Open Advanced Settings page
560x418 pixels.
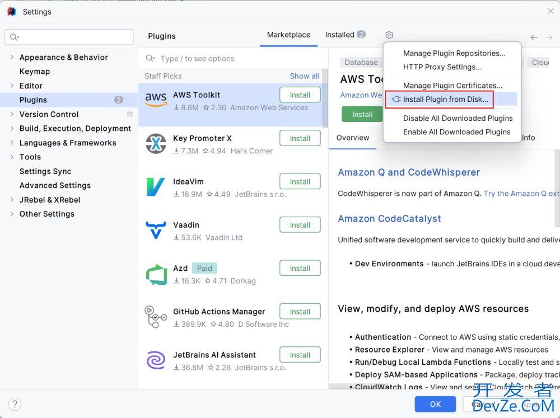pyautogui.click(x=55, y=185)
